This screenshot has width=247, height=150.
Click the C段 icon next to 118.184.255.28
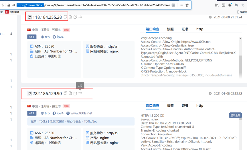[80, 17]
